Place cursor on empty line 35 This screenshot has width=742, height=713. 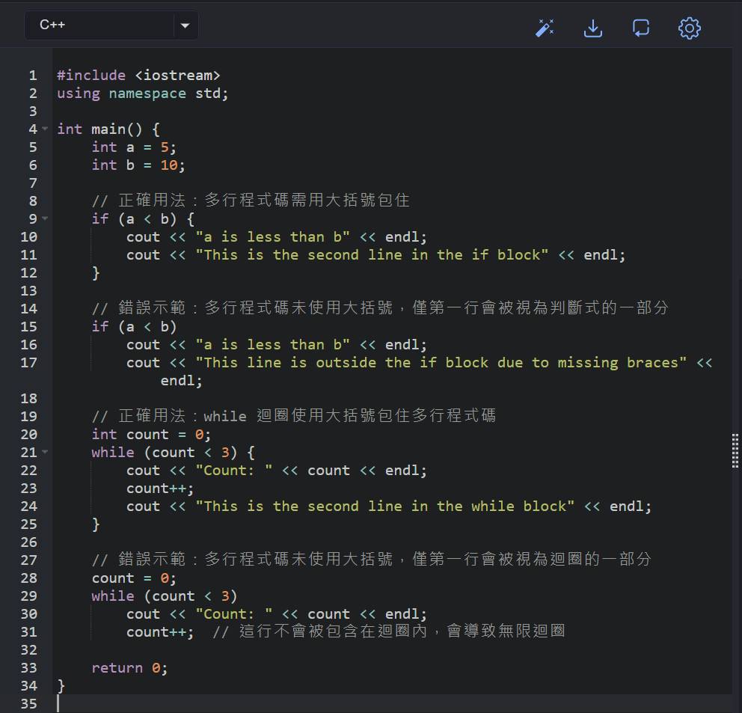tap(393, 704)
